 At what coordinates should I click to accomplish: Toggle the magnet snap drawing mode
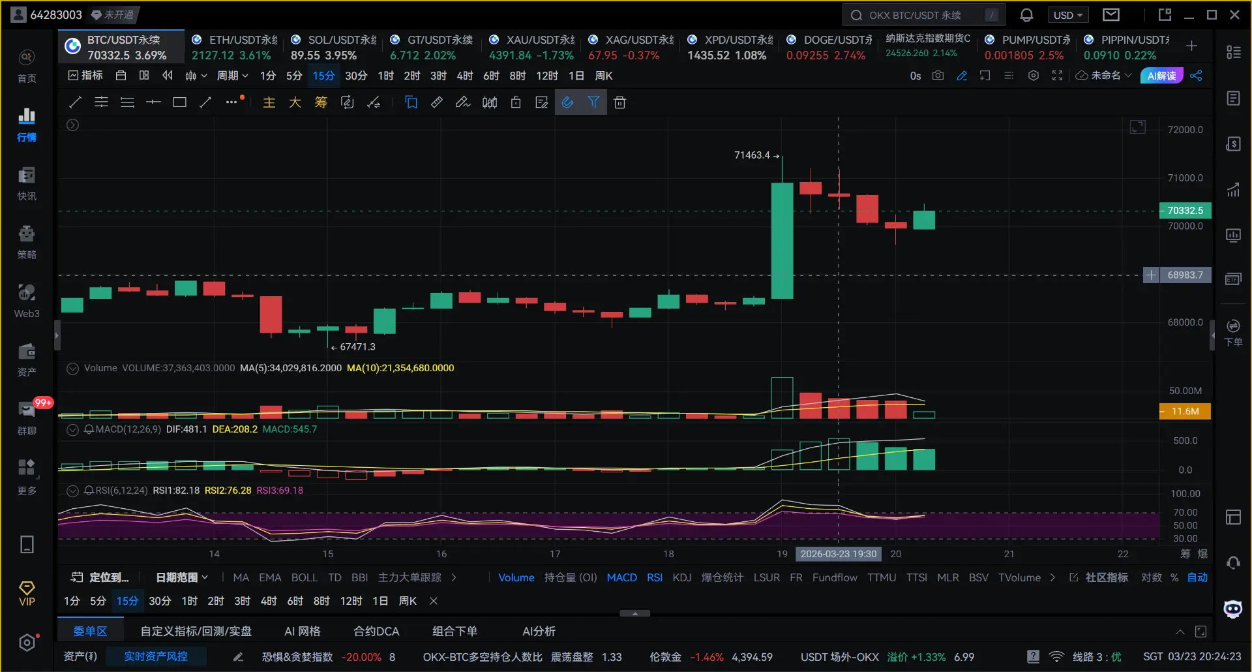567,102
